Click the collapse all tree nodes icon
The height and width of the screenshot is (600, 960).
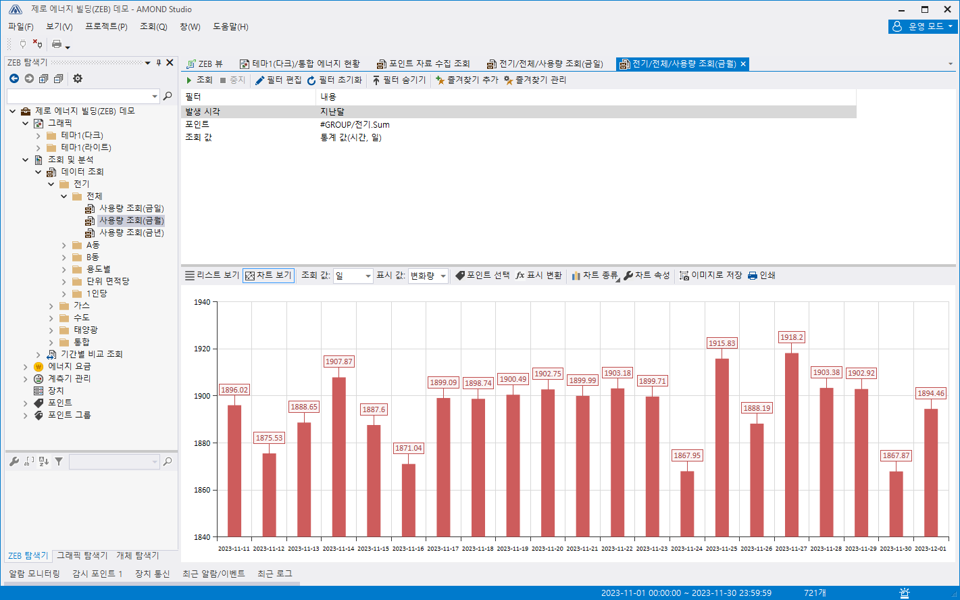(58, 78)
